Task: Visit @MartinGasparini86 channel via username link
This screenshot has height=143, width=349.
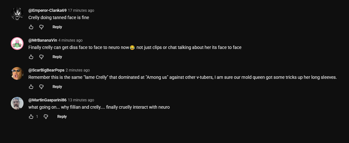Action: [x=47, y=100]
